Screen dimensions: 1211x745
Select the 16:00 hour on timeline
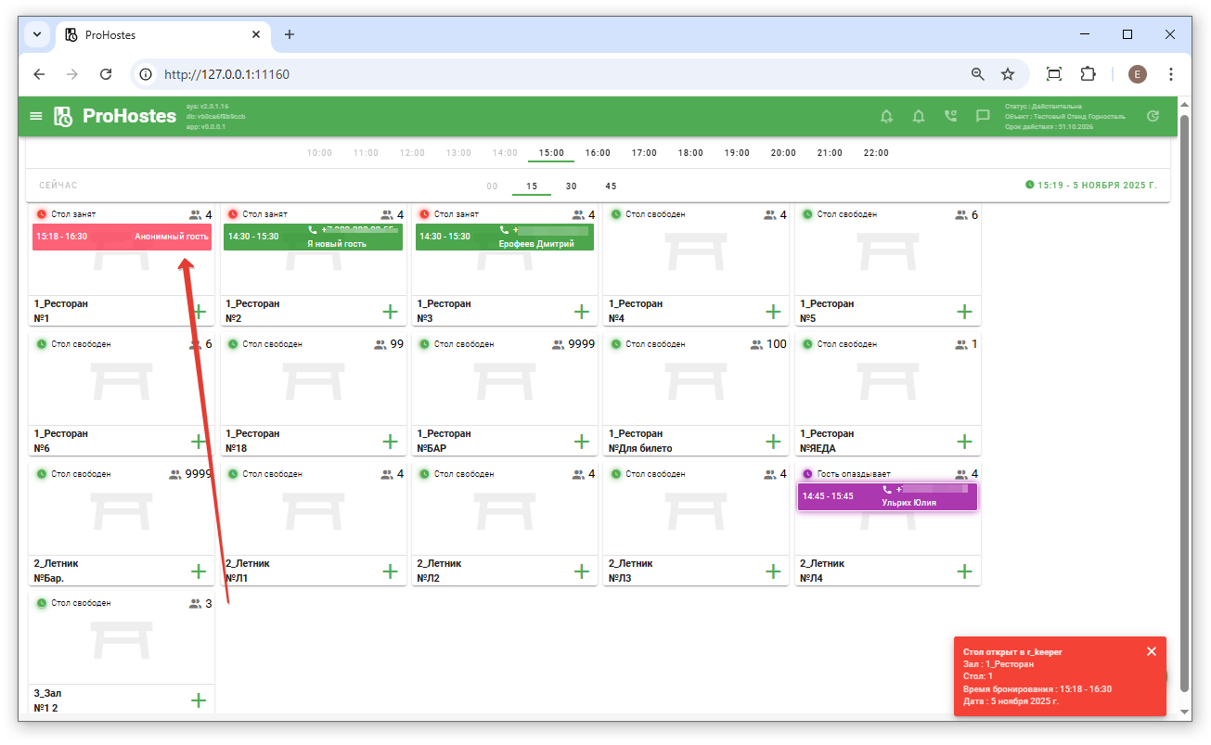click(x=598, y=153)
